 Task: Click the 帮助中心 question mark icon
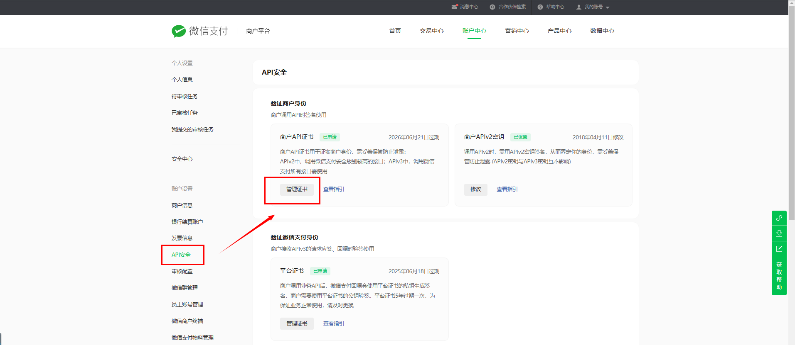click(540, 7)
